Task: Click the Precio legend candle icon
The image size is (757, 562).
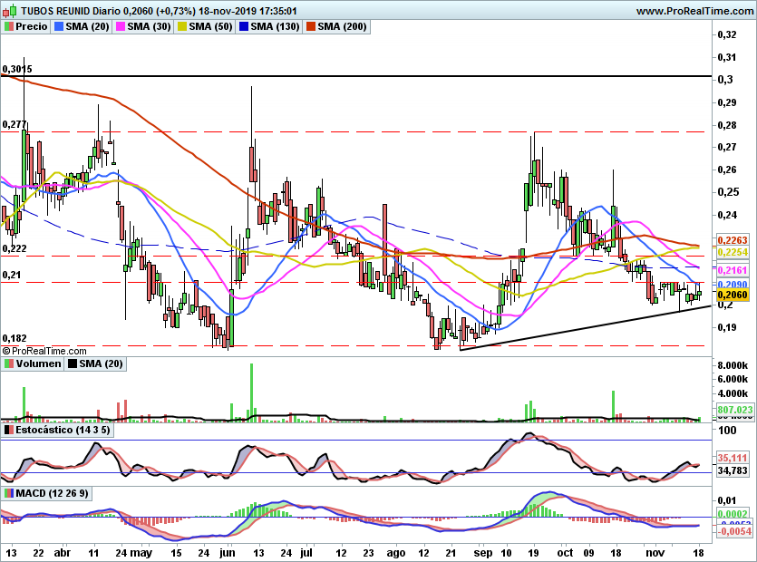Action: [8, 27]
